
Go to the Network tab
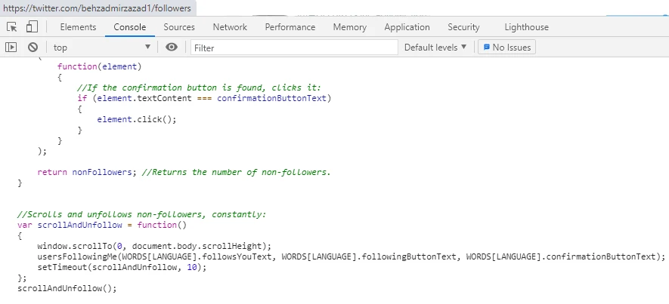(230, 27)
